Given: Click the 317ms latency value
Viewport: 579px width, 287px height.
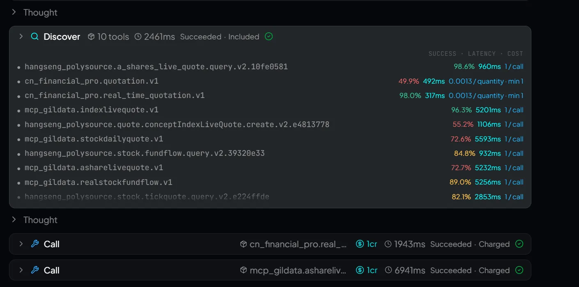Looking at the screenshot, I should pos(435,96).
